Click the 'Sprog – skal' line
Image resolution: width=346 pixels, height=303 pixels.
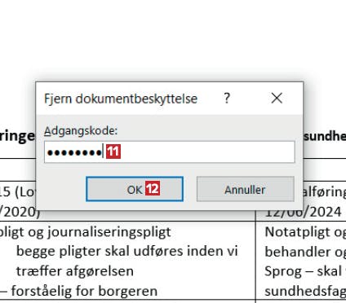pos(303,271)
